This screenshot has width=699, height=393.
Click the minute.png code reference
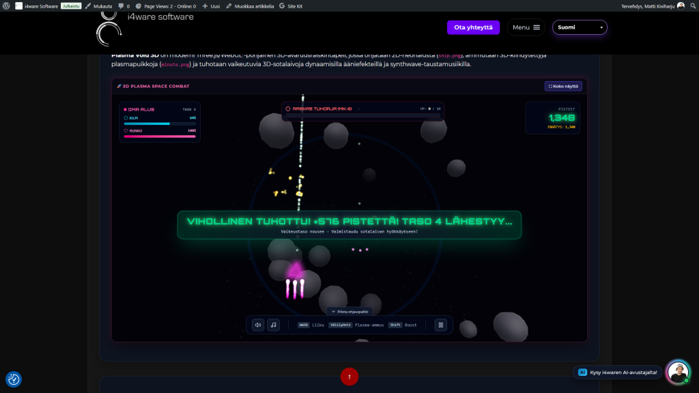tap(175, 65)
